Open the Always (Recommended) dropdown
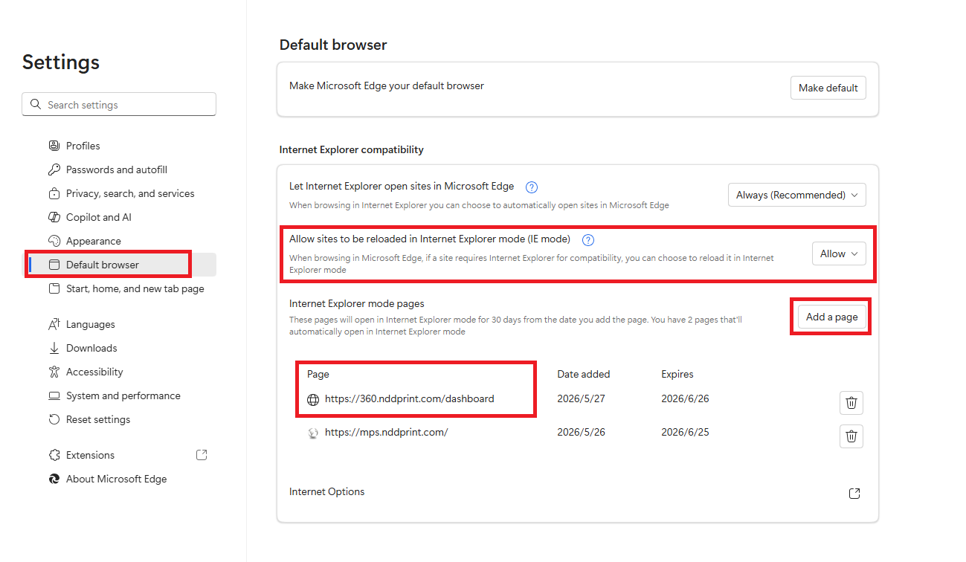 [x=797, y=195]
